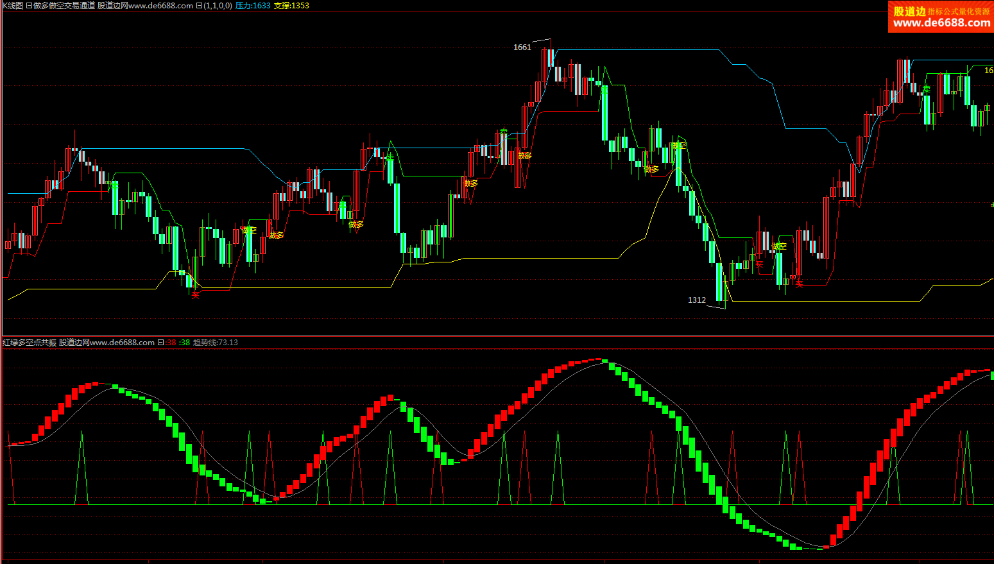The height and width of the screenshot is (564, 994).
Task: Select the 趋势线:73.13 trend line label
Action: [x=215, y=343]
